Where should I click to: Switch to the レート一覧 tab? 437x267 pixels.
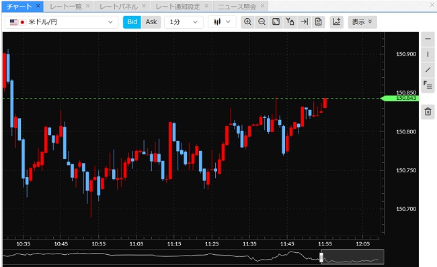pos(66,7)
